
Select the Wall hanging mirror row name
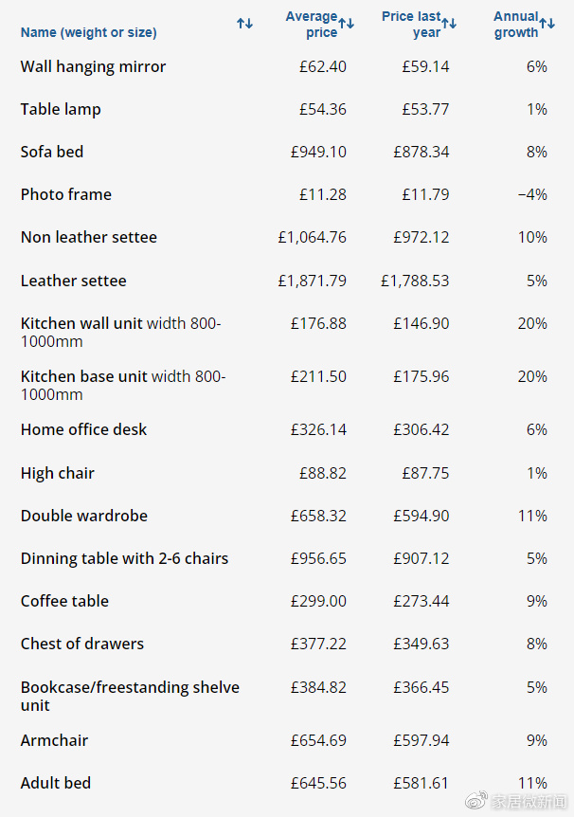(93, 67)
